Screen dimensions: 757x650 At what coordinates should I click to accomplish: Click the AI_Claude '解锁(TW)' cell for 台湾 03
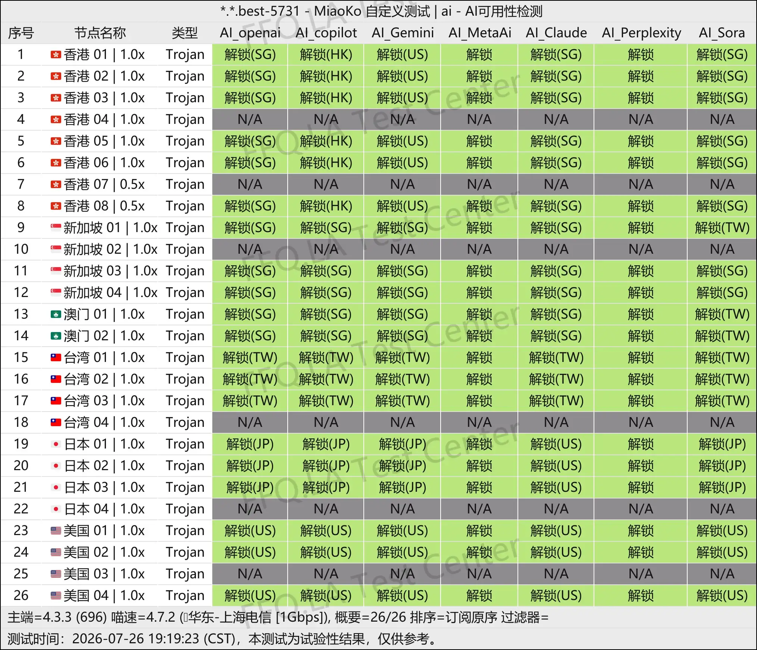tap(556, 401)
